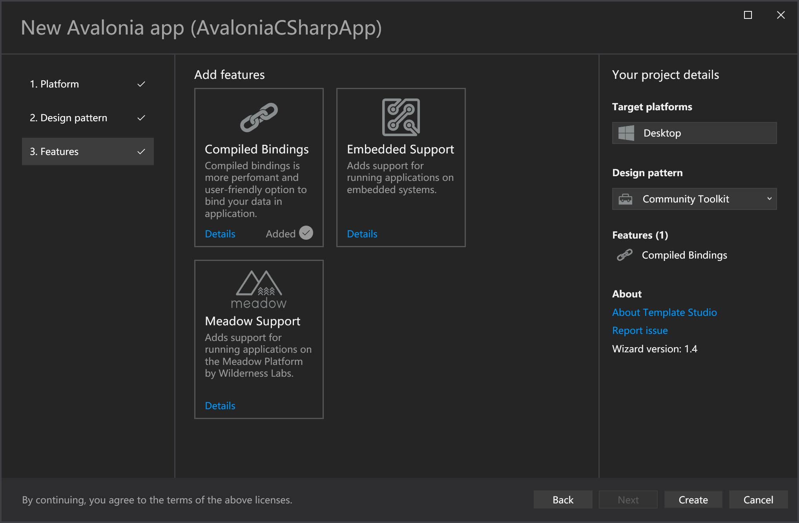This screenshot has height=523, width=799.
Task: Click the Add features heading
Action: click(x=230, y=75)
